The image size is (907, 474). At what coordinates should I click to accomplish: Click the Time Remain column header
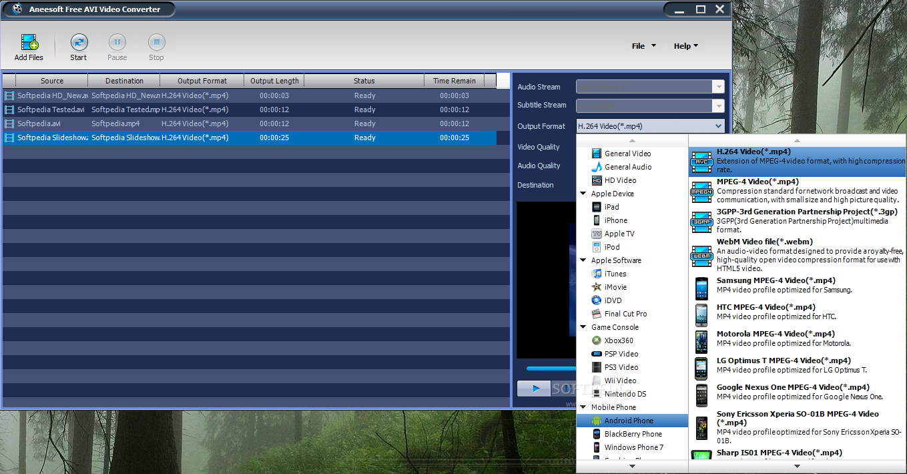(x=455, y=81)
